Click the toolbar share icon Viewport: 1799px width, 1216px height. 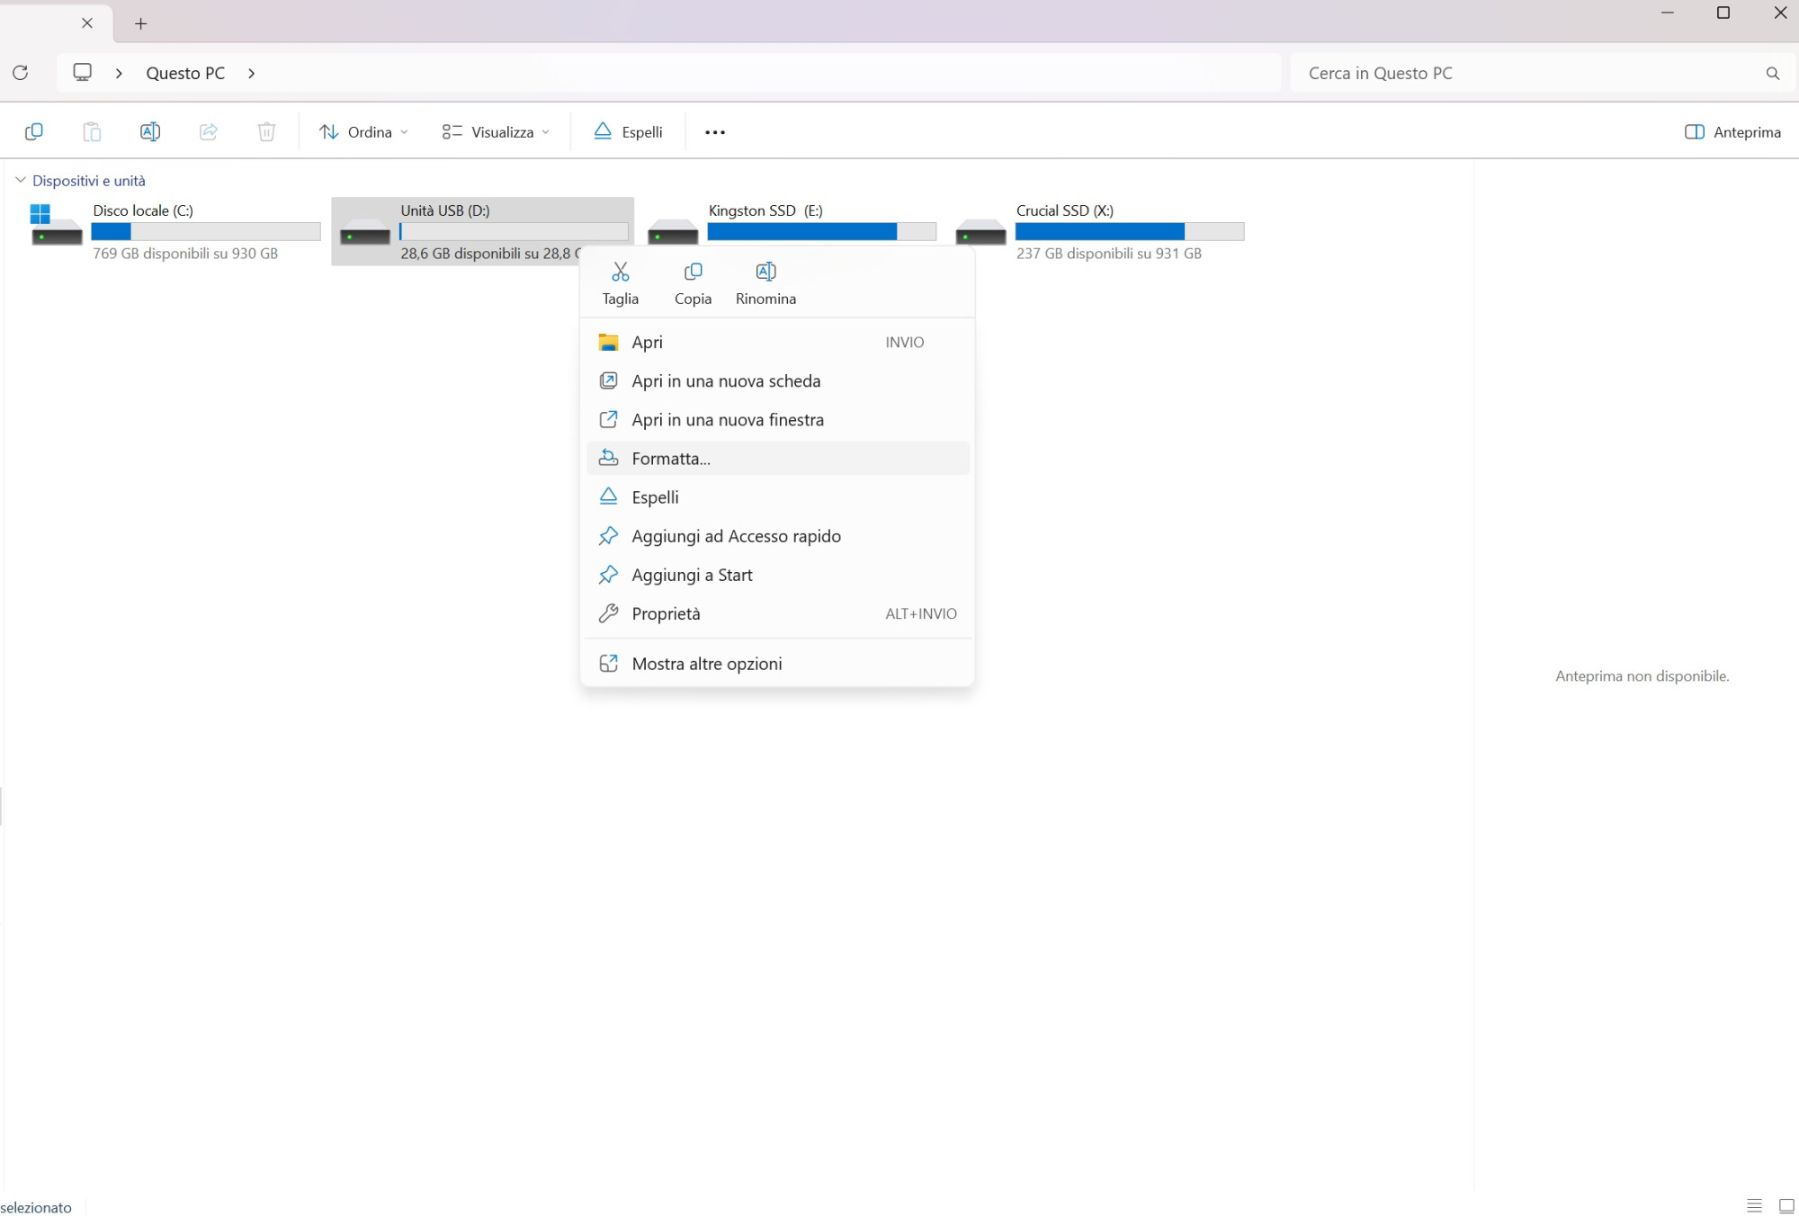tap(208, 132)
